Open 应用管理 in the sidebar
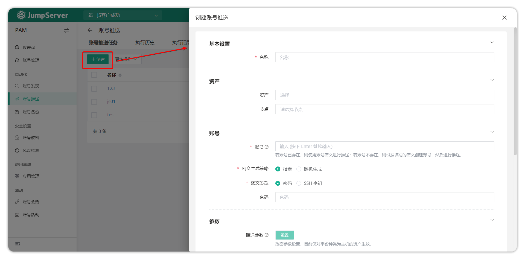Image resolution: width=525 pixels, height=257 pixels. coord(42,176)
